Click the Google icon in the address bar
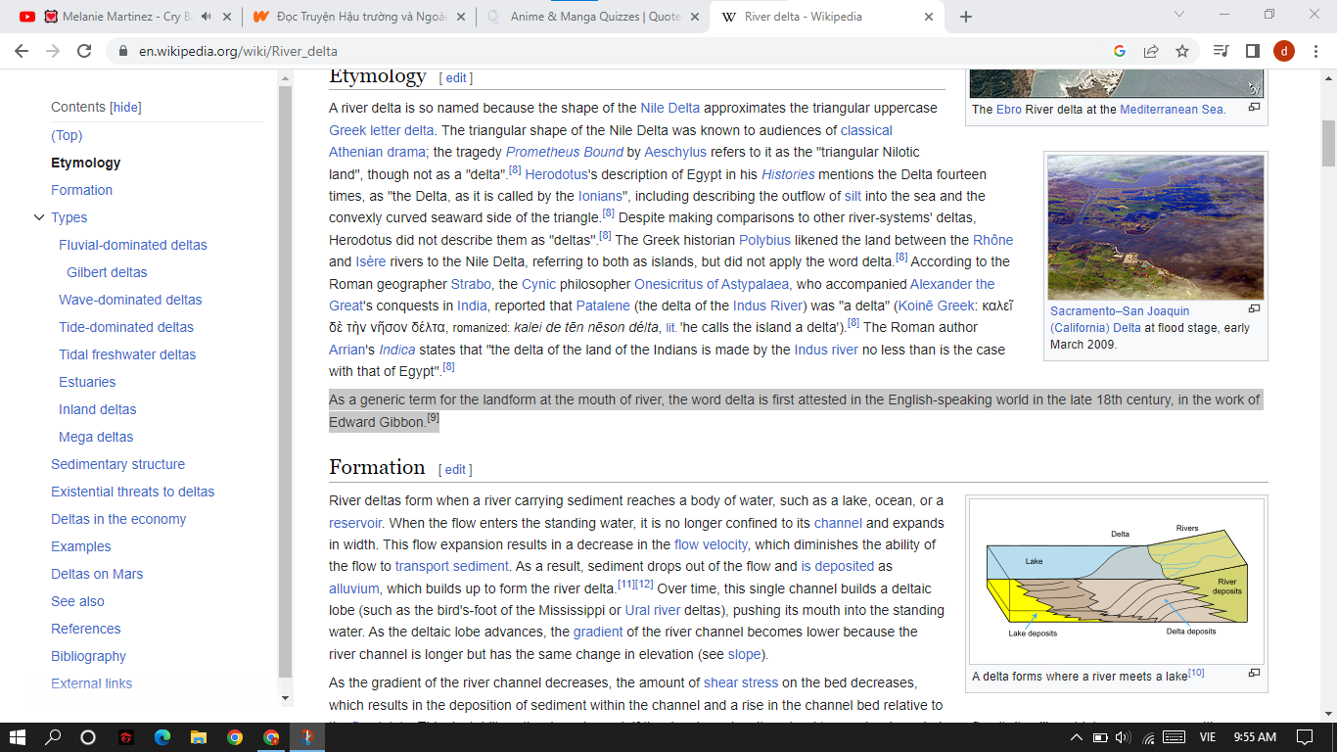 pyautogui.click(x=1120, y=51)
